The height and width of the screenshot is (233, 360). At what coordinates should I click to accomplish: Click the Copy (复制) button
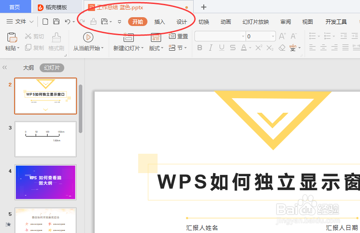click(34, 48)
